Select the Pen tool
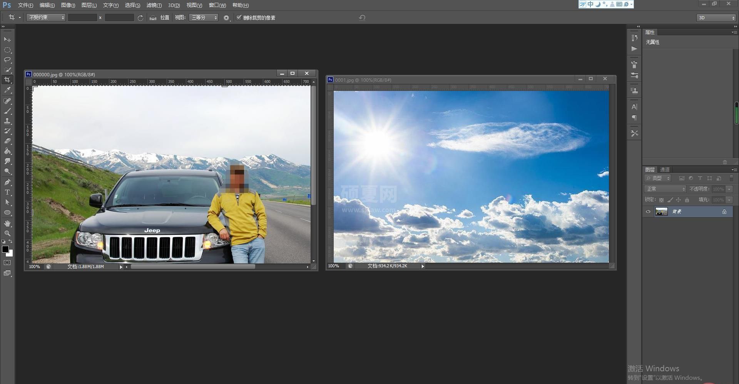Image resolution: width=739 pixels, height=384 pixels. click(7, 182)
